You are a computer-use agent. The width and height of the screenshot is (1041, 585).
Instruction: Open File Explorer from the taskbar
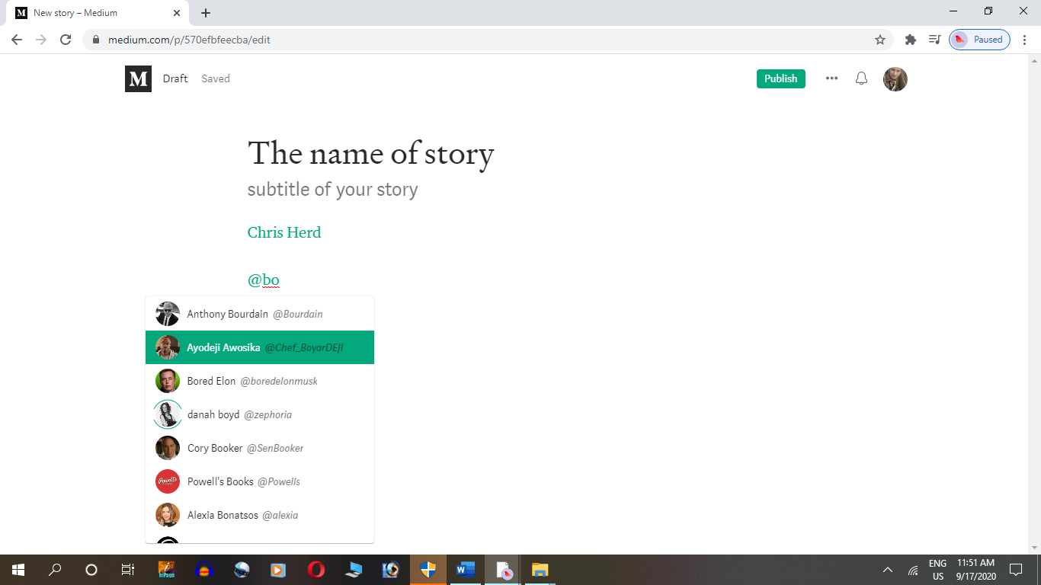click(x=540, y=570)
